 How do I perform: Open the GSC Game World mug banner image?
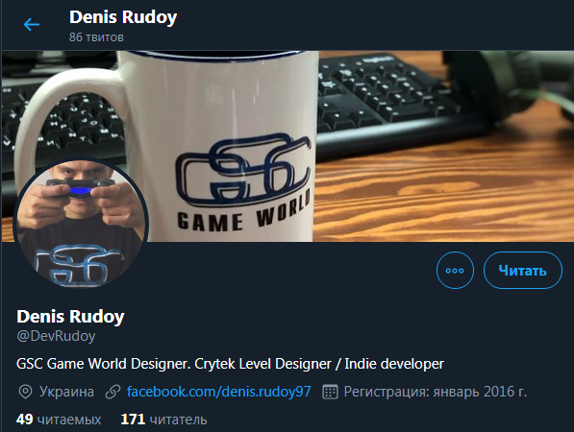287,146
